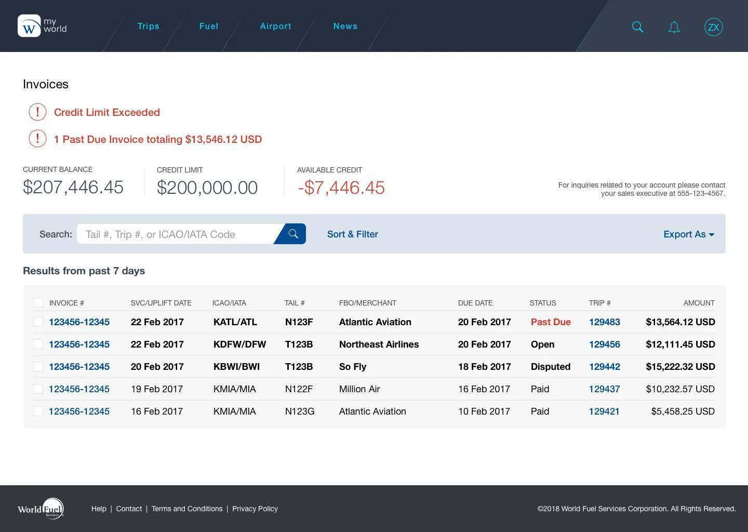The image size is (748, 532).
Task: Check the Northeast Airlines invoice checkbox
Action: 38,344
